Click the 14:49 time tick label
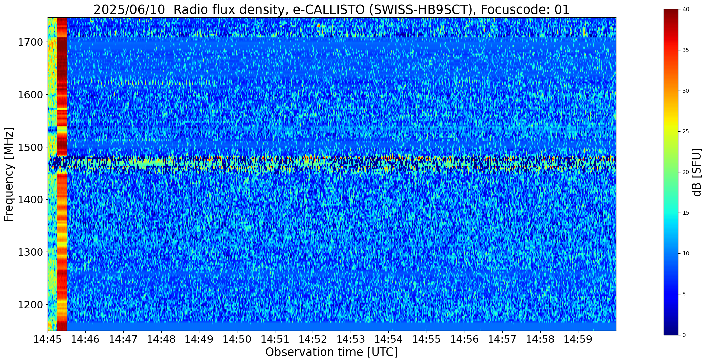Viewport: 707px width, 362px height. pyautogui.click(x=199, y=339)
